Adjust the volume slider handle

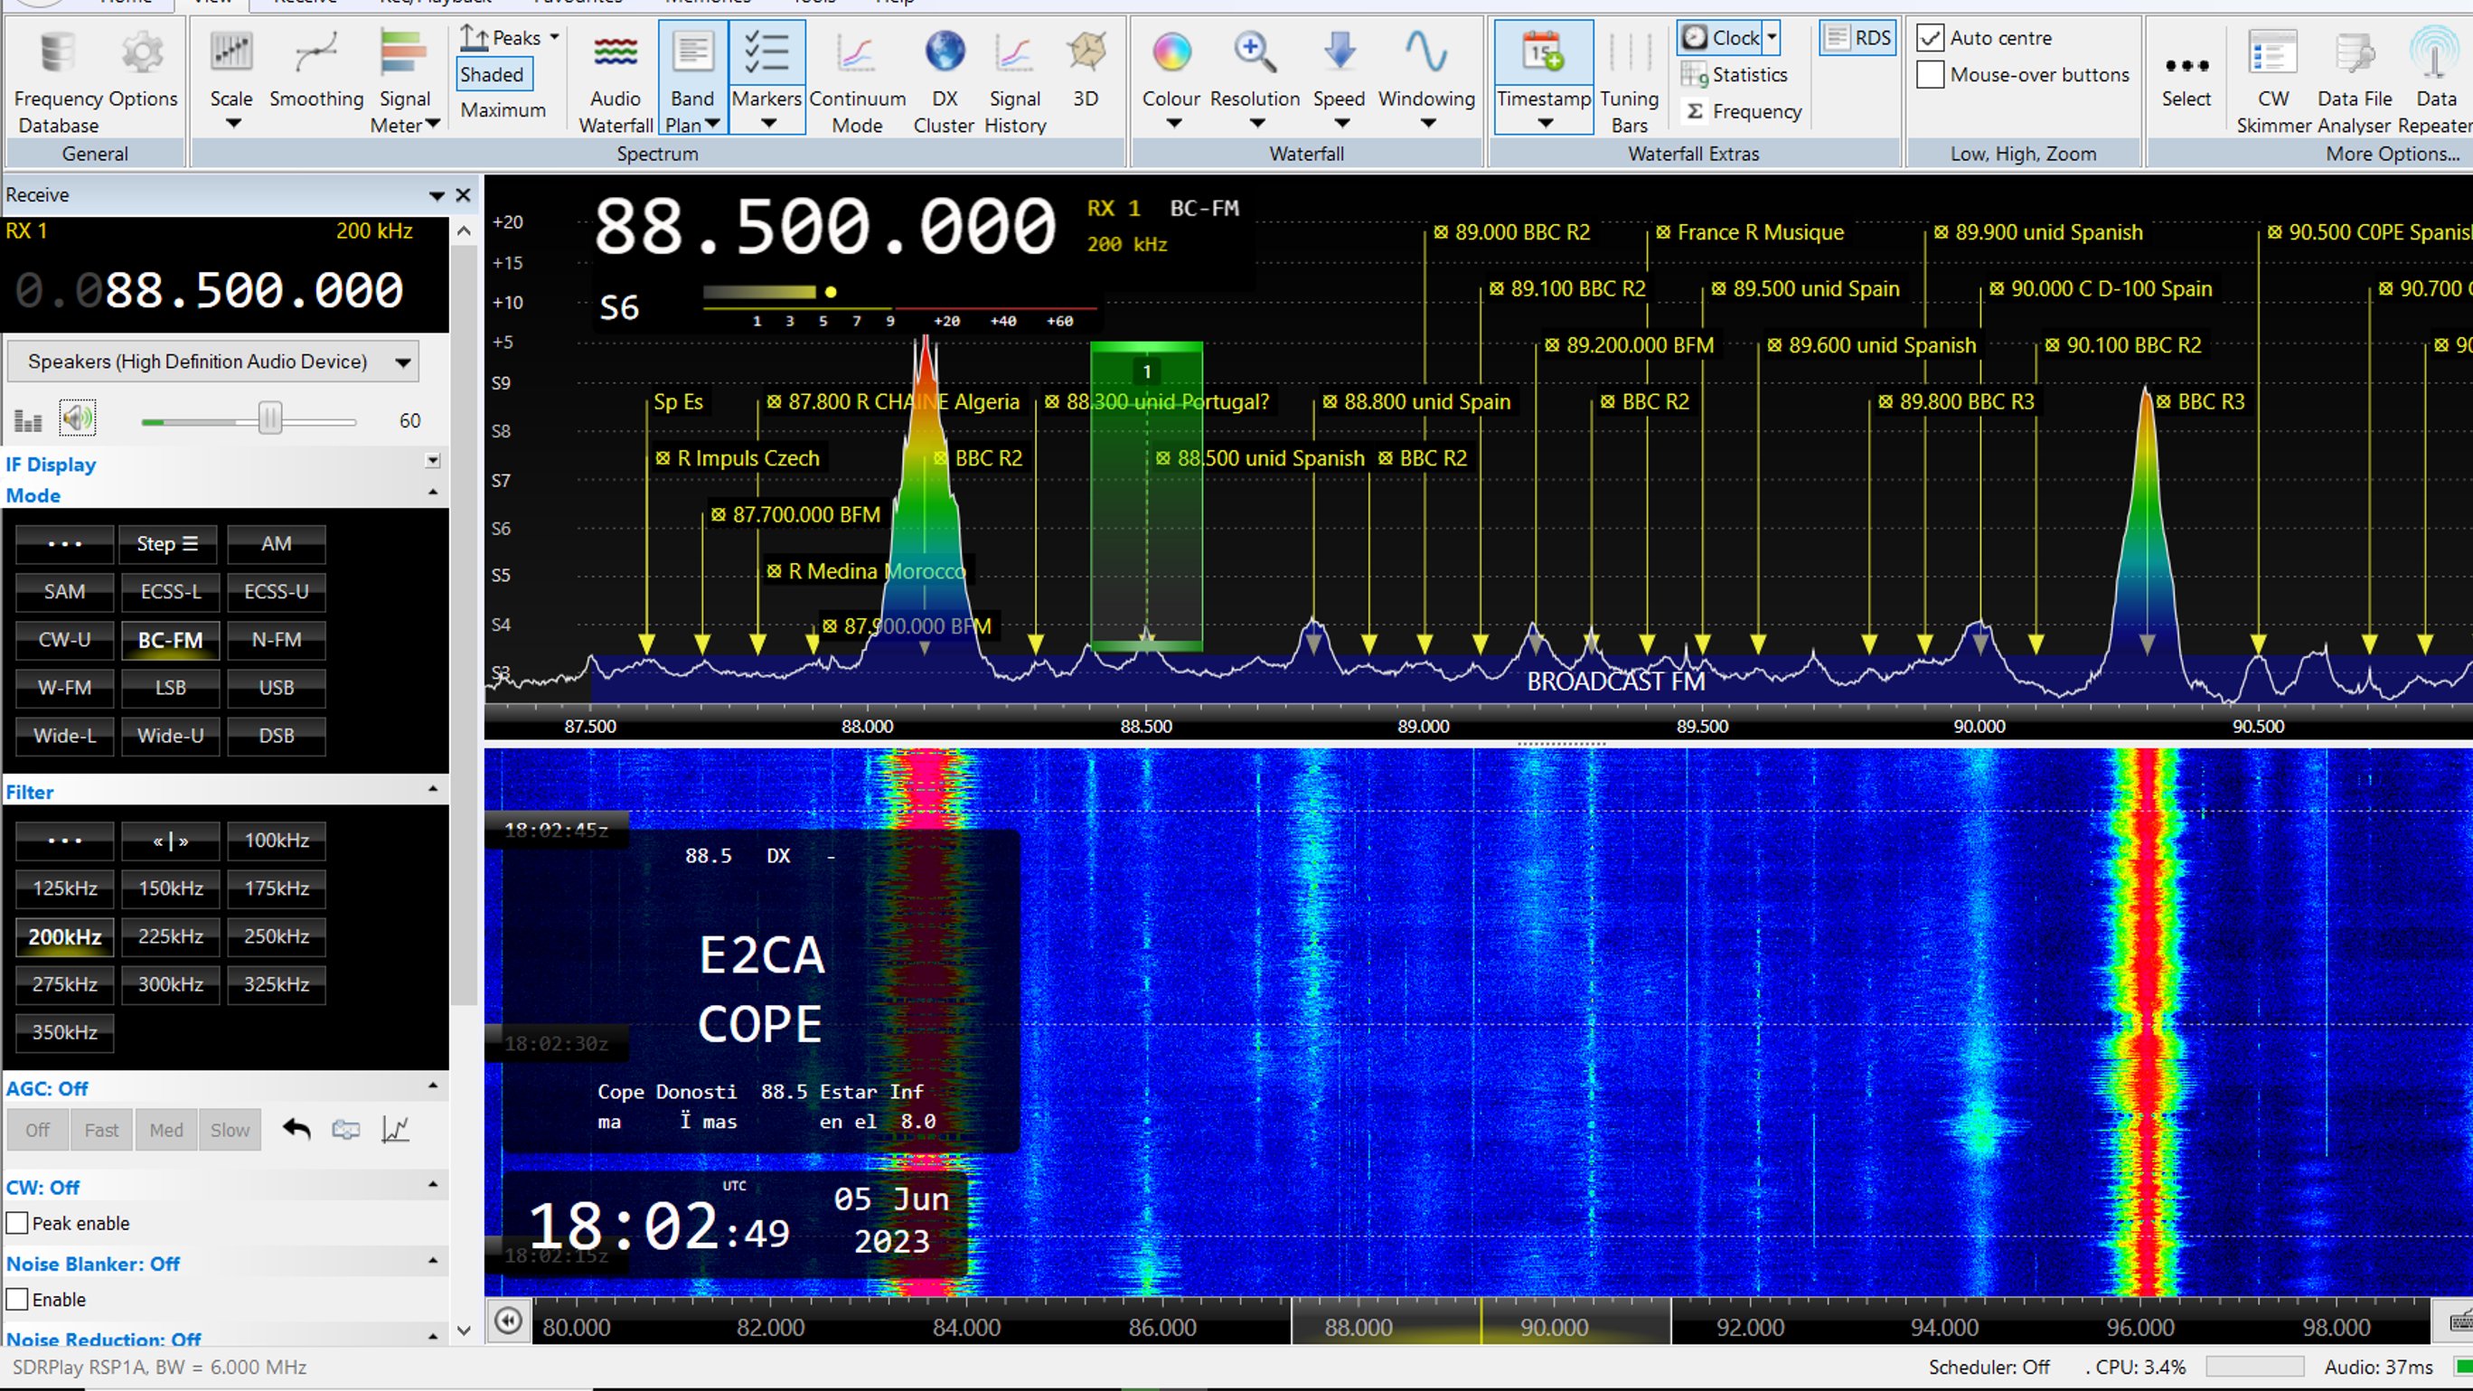click(x=269, y=418)
